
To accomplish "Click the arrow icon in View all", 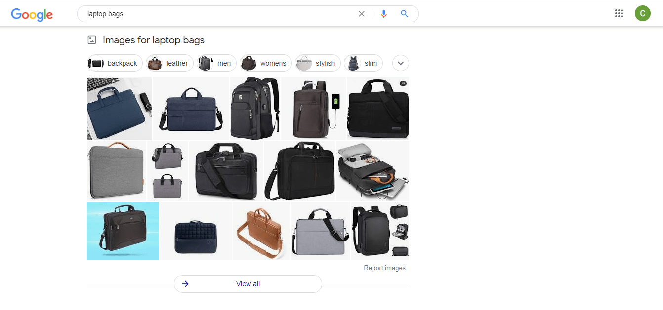I will 185,284.
